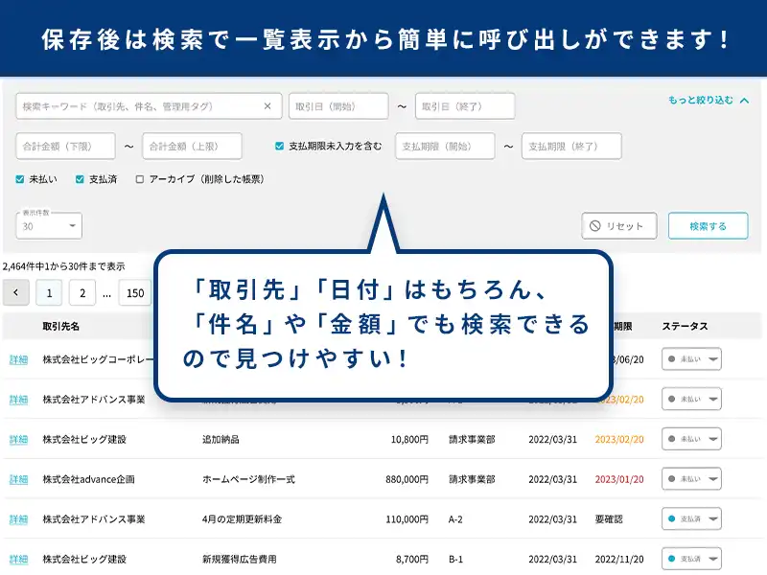Click the 支払期限（終了）date field
767x575 pixels.
tap(571, 147)
